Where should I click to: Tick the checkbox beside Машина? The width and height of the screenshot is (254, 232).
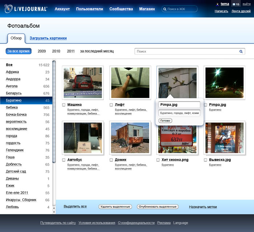pos(64,105)
